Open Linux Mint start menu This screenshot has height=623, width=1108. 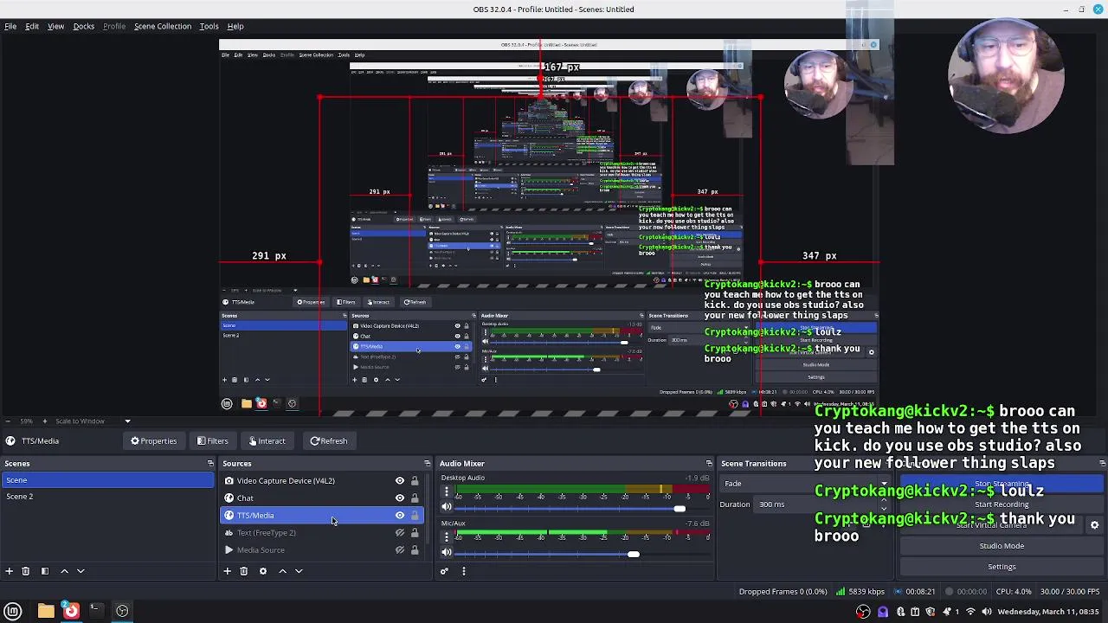coord(13,611)
